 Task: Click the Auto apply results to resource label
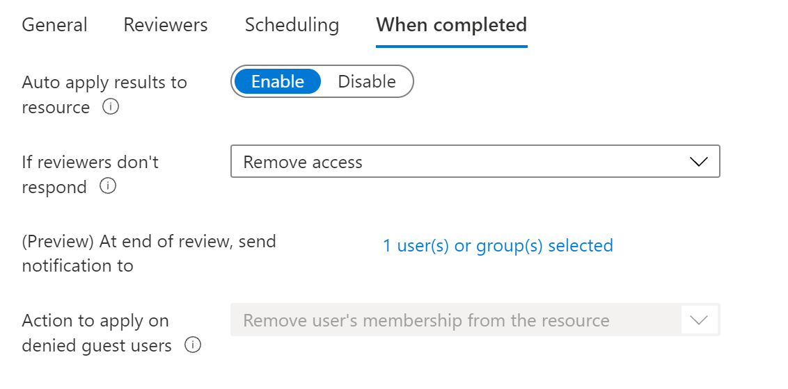point(104,83)
